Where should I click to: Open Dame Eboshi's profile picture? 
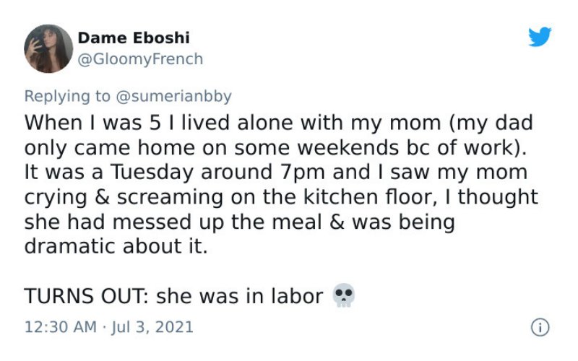coord(48,48)
